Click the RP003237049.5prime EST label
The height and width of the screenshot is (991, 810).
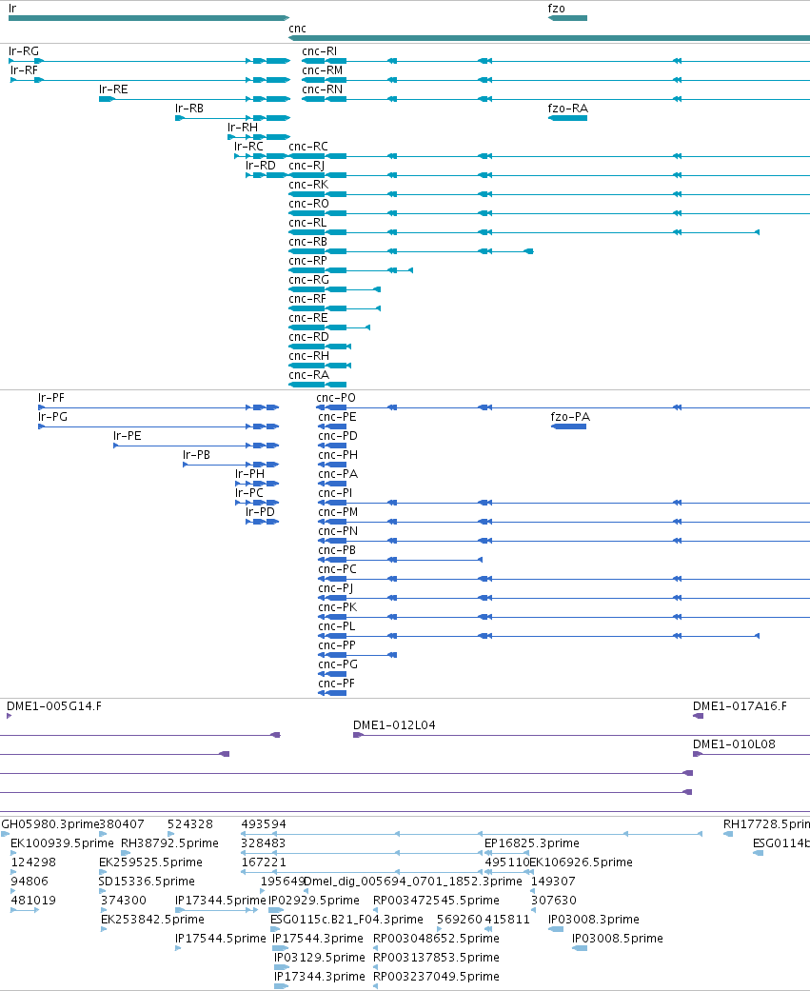(436, 976)
